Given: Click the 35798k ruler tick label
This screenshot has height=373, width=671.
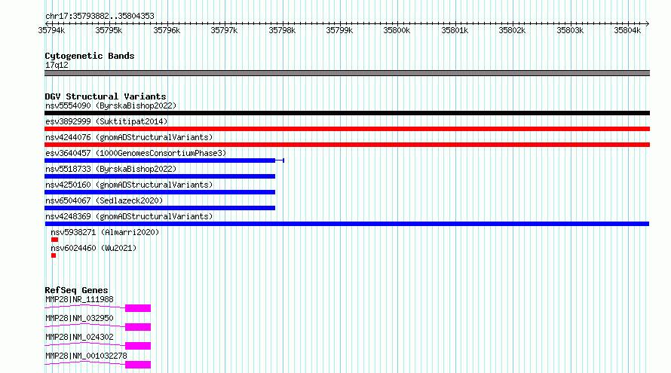Looking at the screenshot, I should coord(282,31).
